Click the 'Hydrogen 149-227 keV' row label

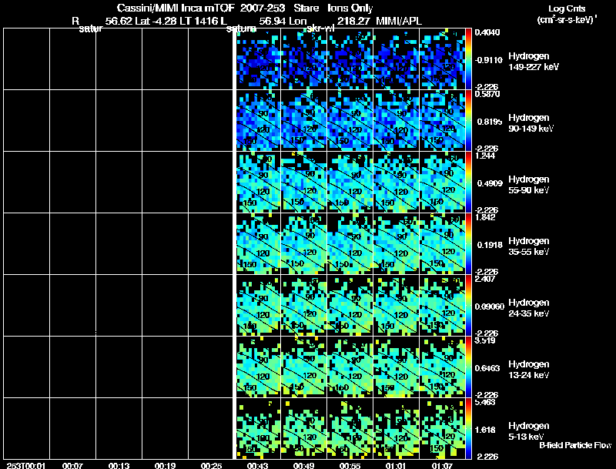coord(534,62)
